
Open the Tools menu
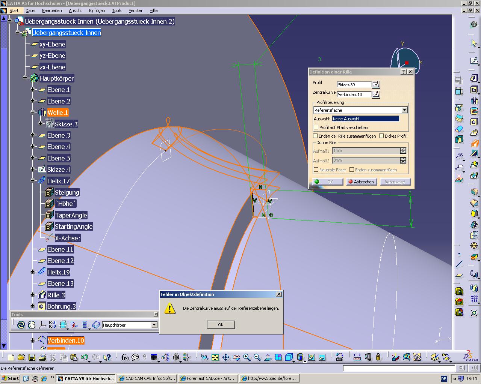tap(117, 10)
